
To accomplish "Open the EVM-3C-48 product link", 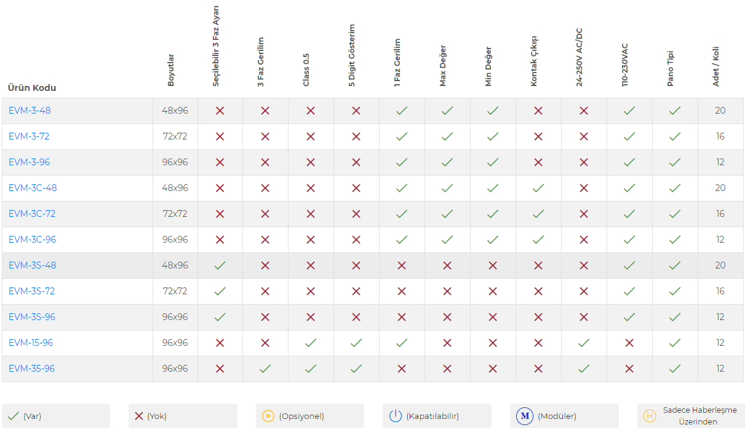I will tap(33, 188).
